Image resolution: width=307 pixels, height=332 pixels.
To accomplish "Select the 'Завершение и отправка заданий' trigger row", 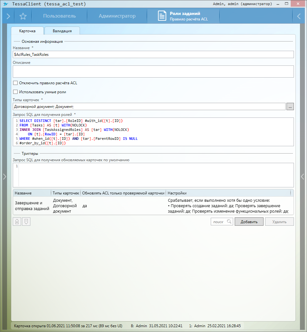I will coord(32,206).
